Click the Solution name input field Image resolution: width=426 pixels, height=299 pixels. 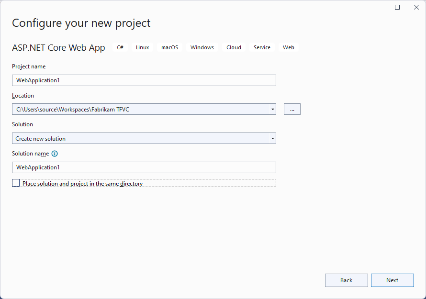click(x=144, y=167)
